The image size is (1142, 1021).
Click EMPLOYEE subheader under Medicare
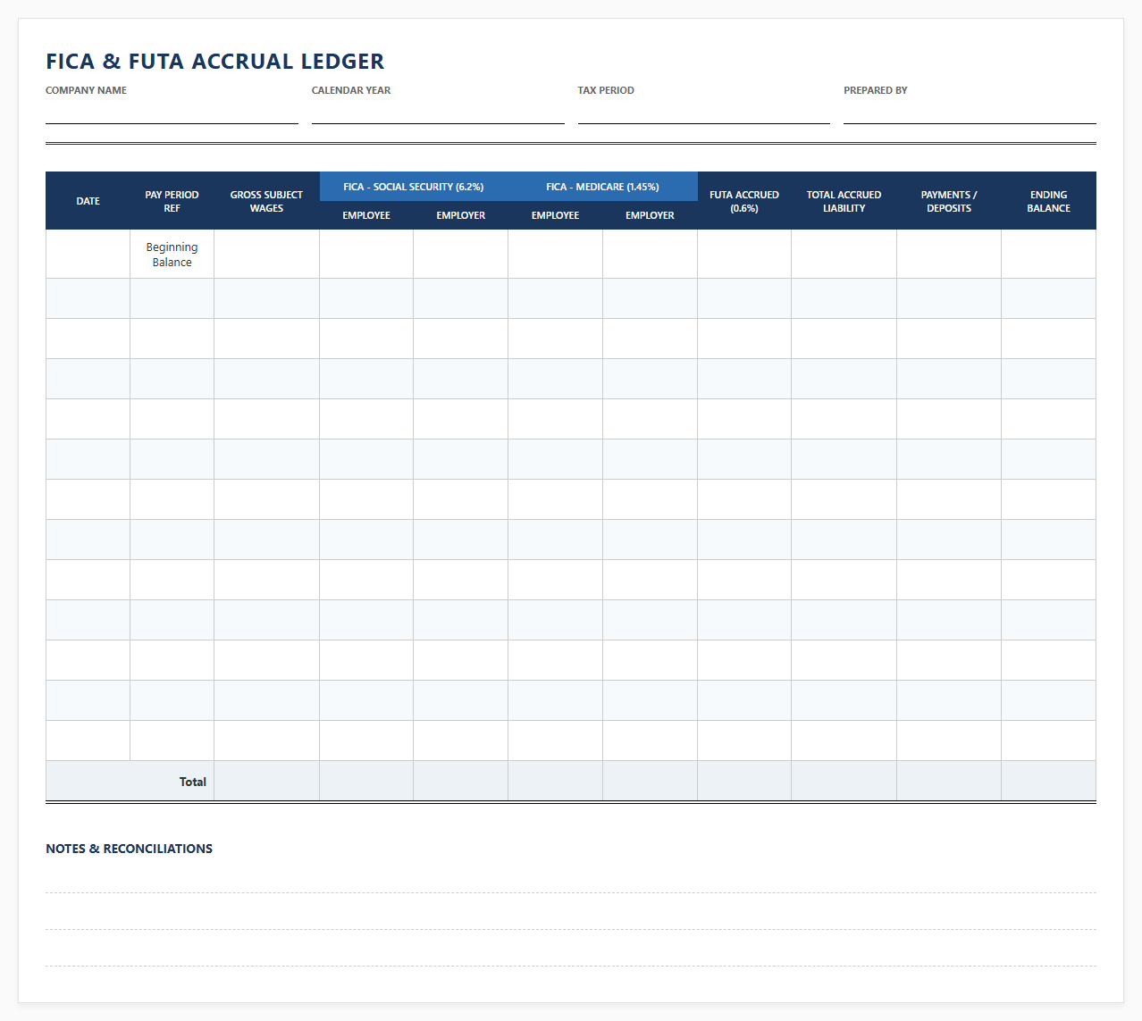tap(556, 215)
